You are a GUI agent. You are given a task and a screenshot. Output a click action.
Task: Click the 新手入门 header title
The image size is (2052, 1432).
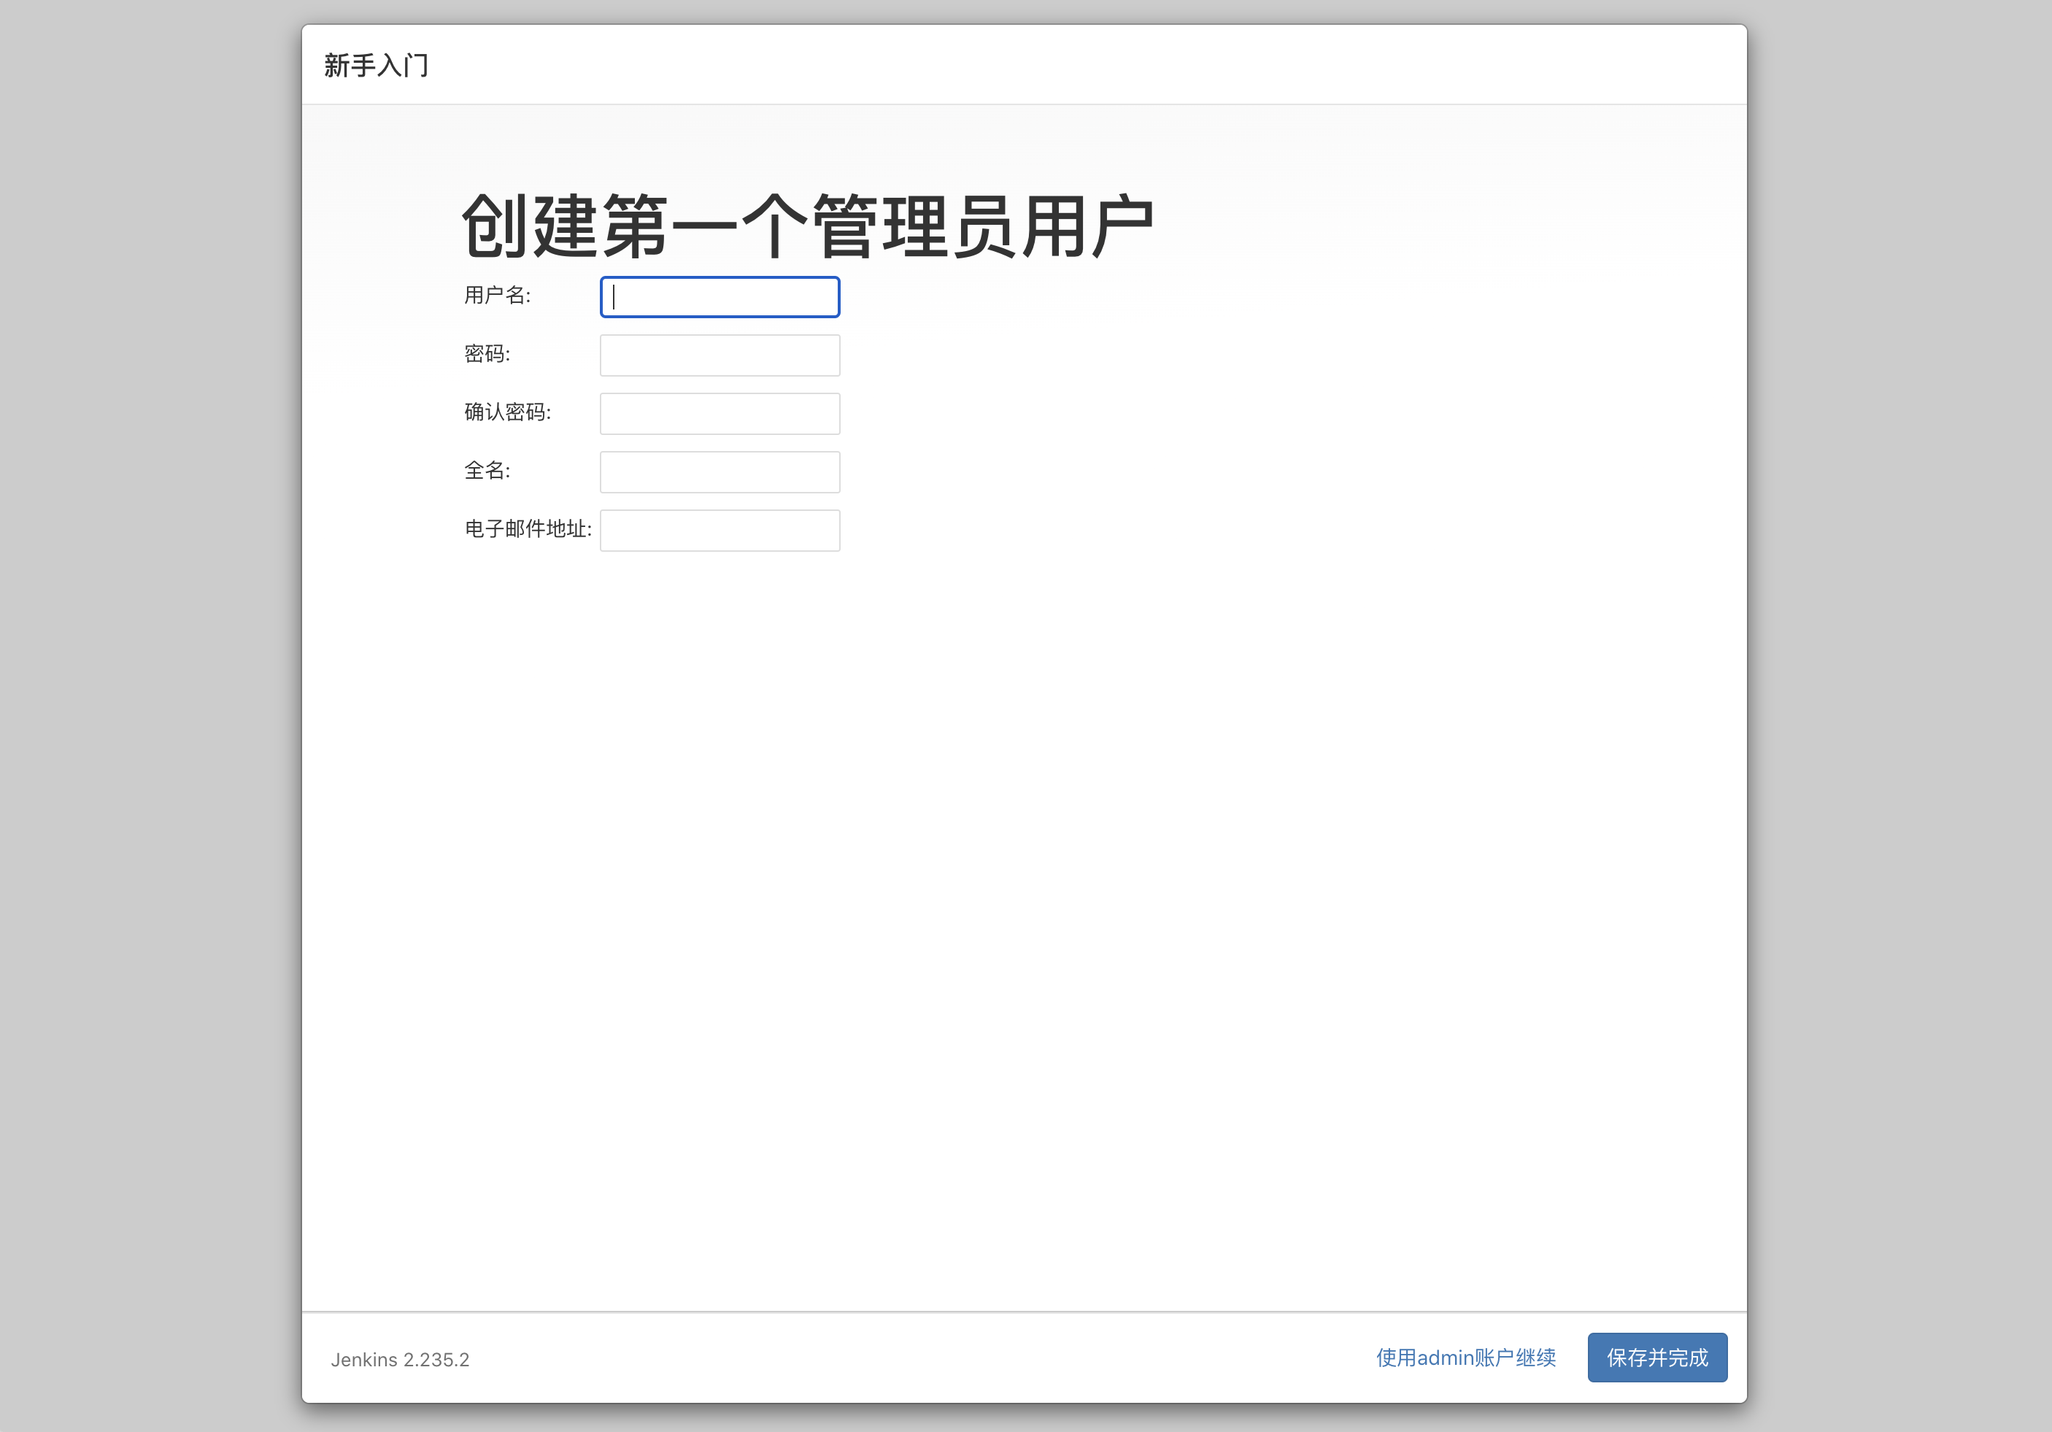click(x=377, y=65)
